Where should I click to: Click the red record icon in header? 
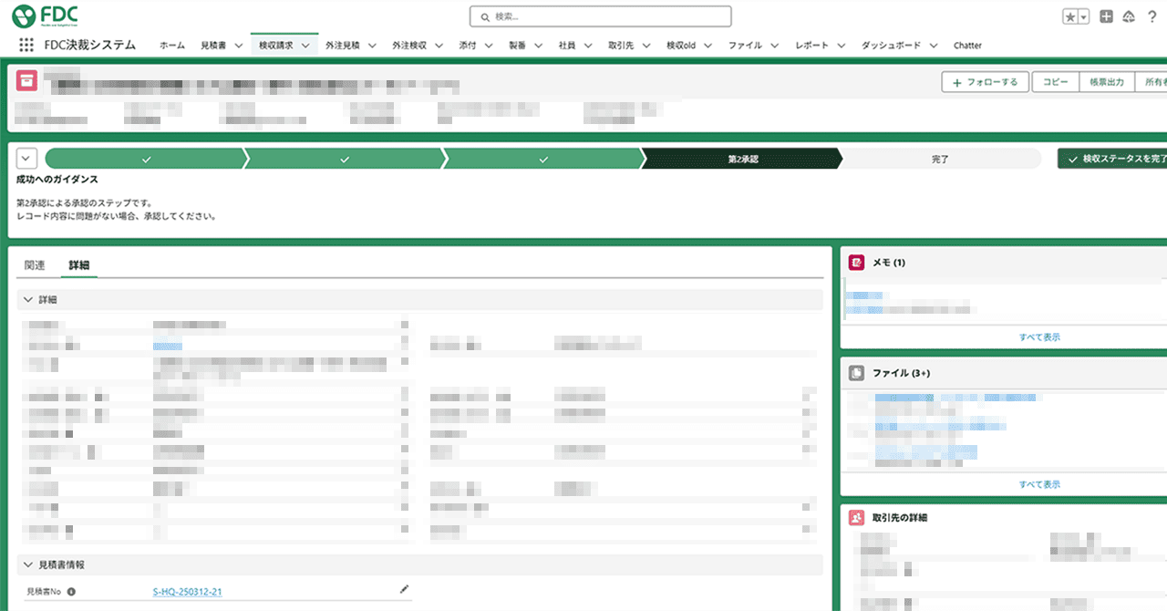pyautogui.click(x=27, y=80)
